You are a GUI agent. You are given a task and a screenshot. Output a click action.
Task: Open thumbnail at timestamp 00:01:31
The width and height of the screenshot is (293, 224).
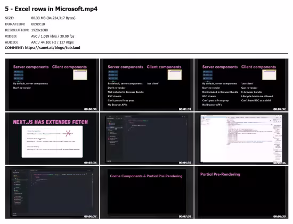[x=146, y=85]
